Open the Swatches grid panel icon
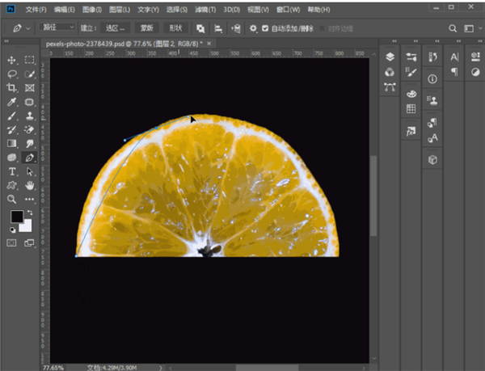The image size is (485, 371). (411, 108)
